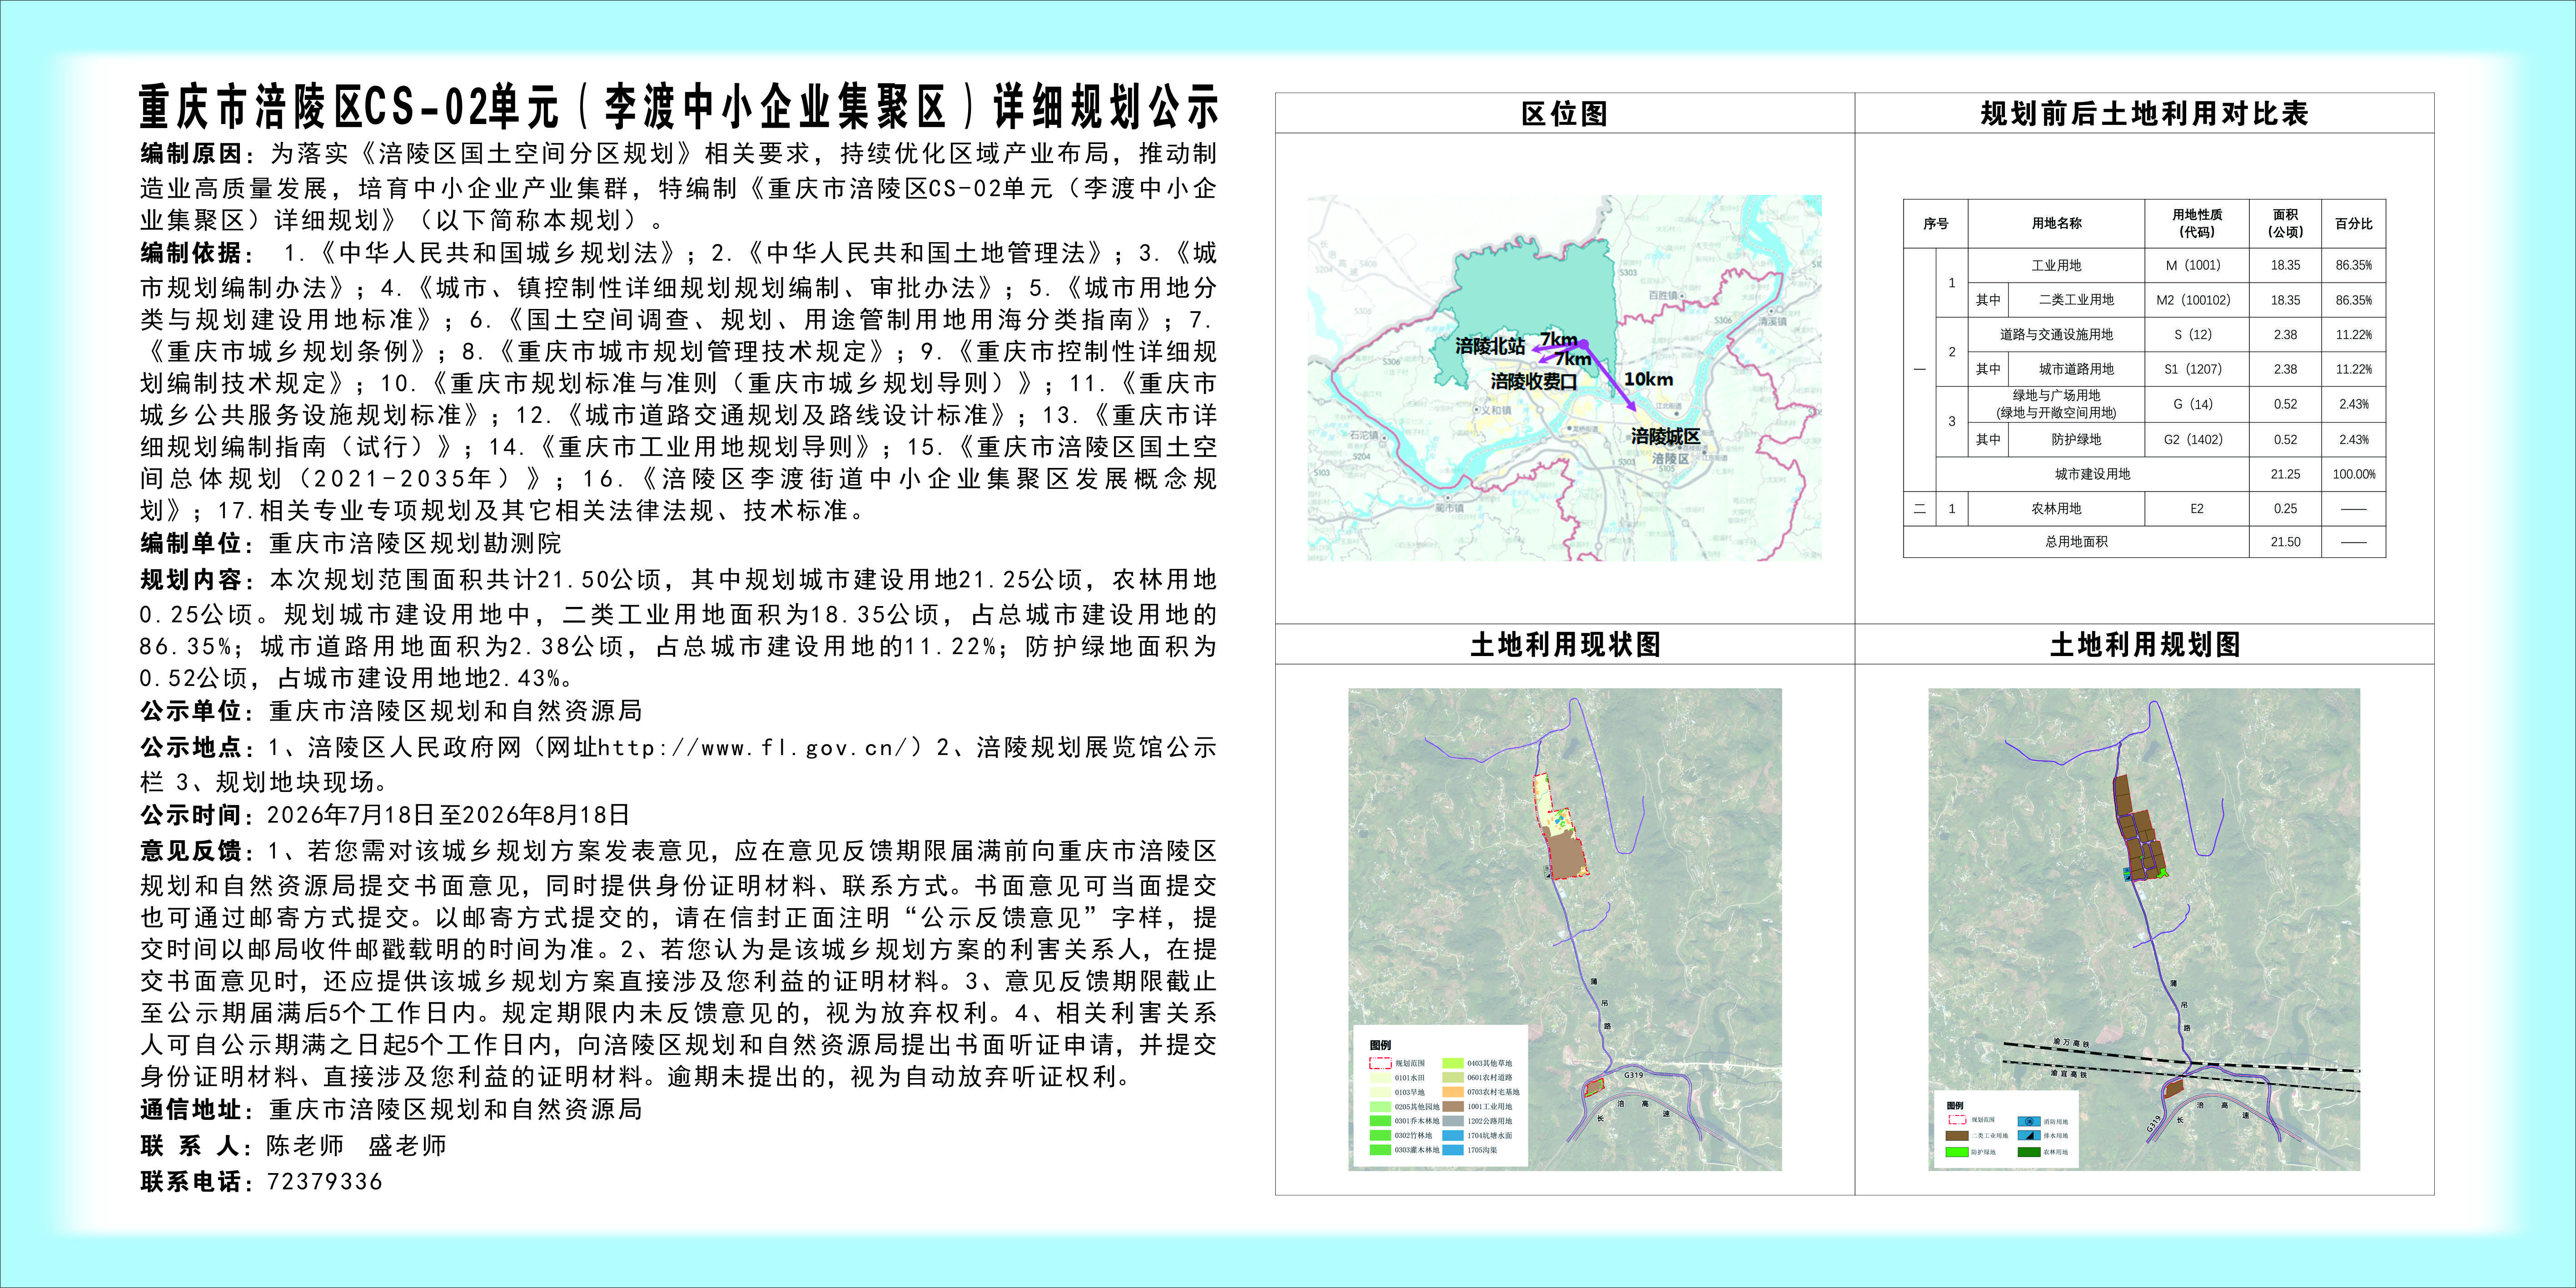
Task: Click the blue 1705沟渠 swatch
Action: click(x=1453, y=1150)
